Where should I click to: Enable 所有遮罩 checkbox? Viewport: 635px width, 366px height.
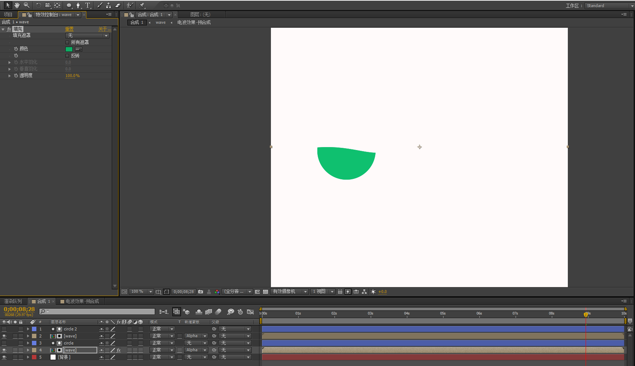click(67, 42)
